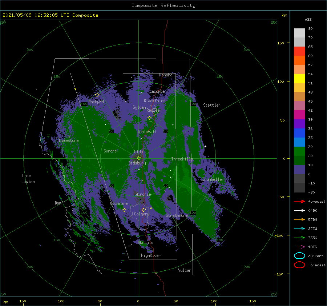
Task: Click the 'current' legend text
Action: (x=316, y=256)
